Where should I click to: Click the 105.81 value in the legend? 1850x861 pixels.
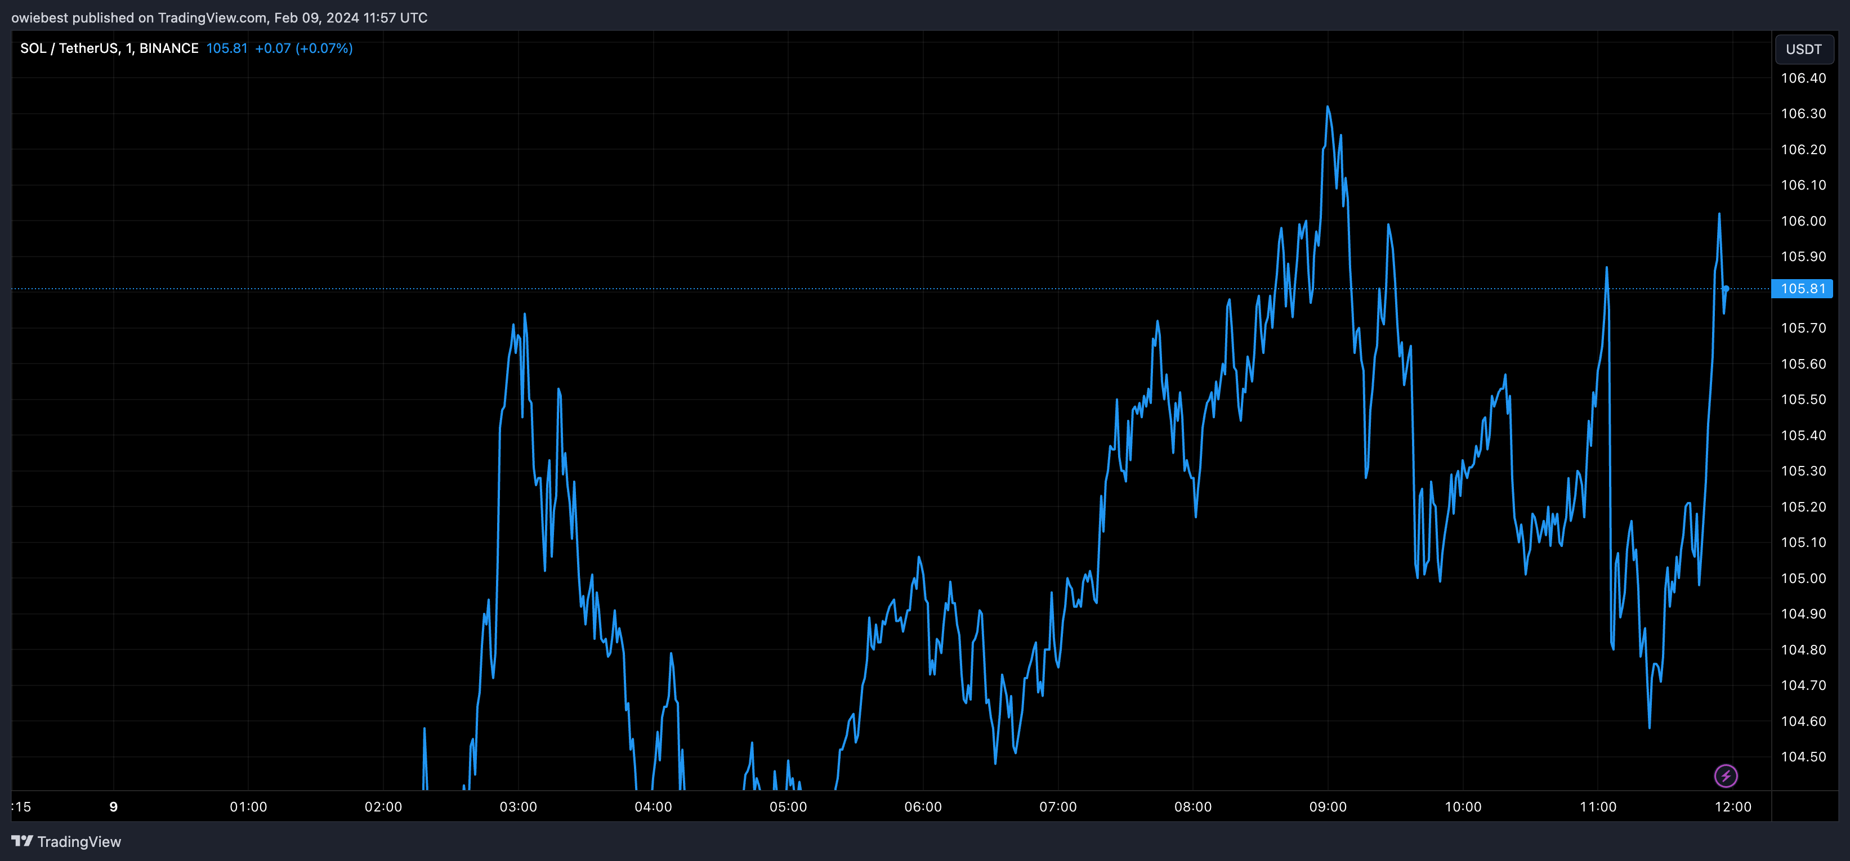pos(226,48)
